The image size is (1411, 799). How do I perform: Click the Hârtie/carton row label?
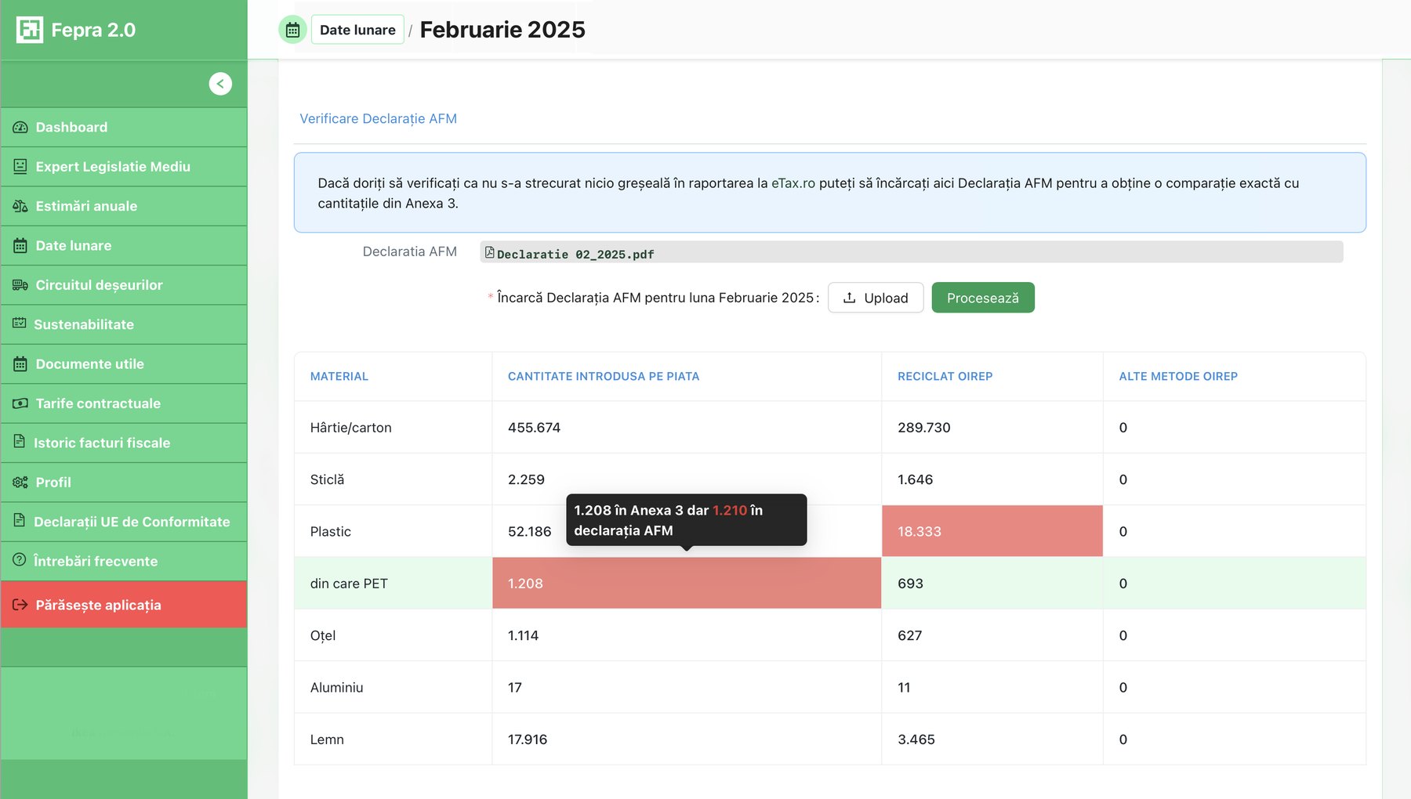pos(351,428)
